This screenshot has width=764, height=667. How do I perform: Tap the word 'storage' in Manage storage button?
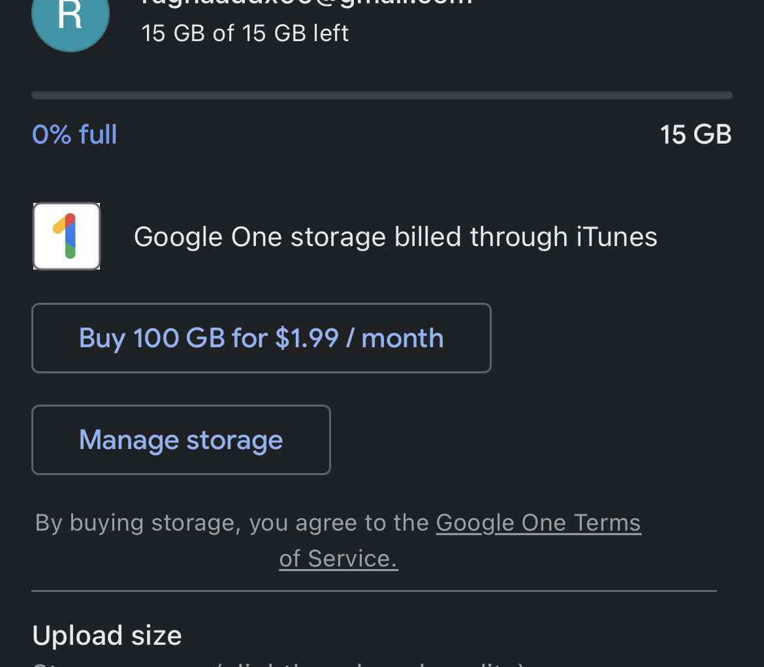point(234,440)
